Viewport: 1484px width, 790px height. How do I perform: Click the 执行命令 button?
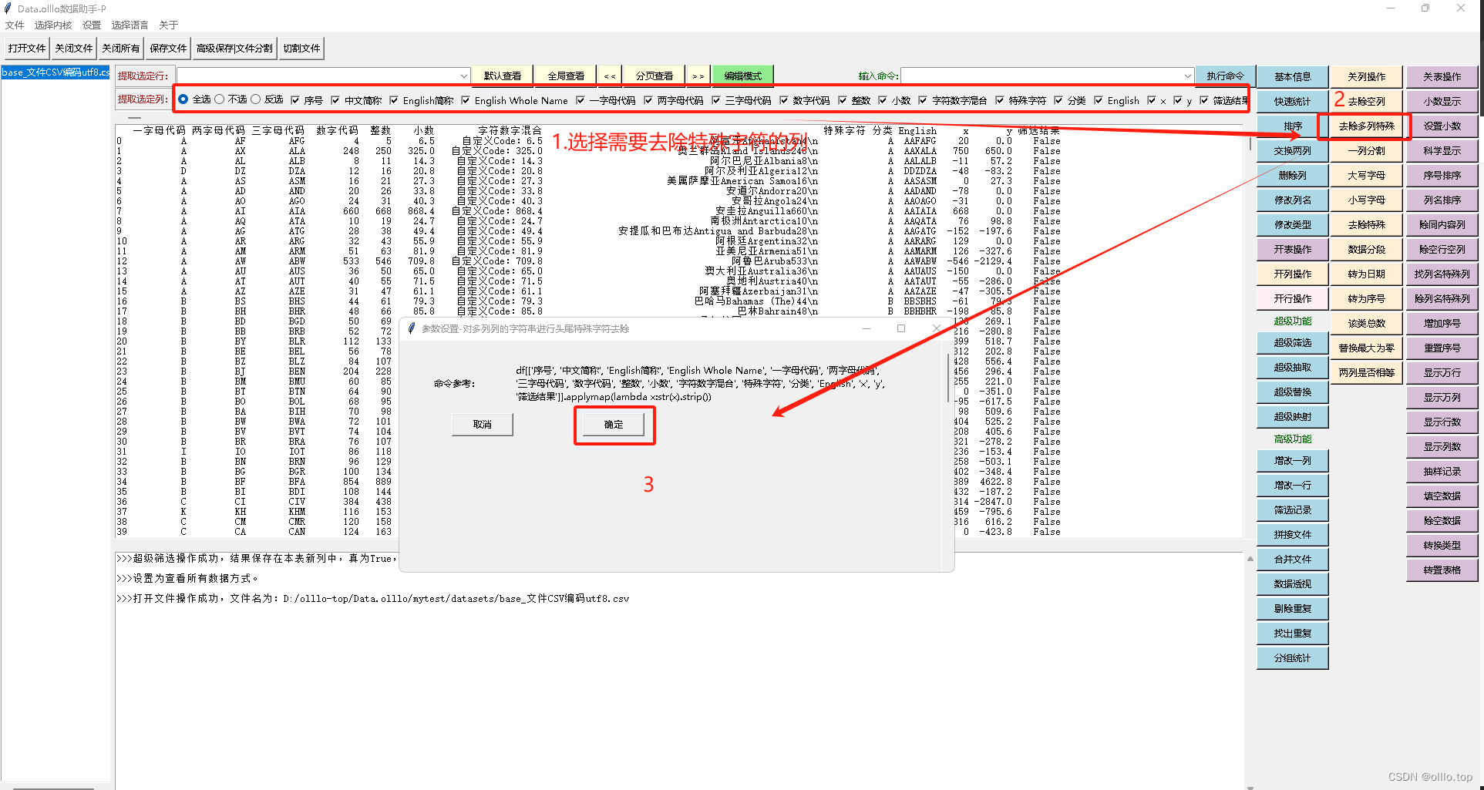(x=1225, y=75)
